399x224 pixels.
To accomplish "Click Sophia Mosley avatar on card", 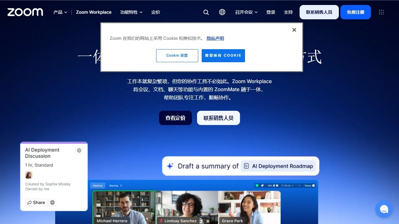I will (x=29, y=175).
